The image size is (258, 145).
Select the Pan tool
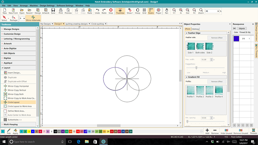[167, 11]
